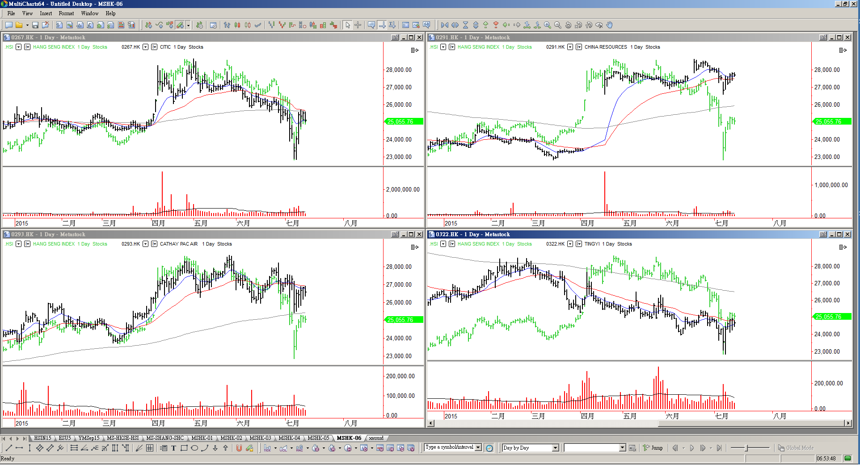860x472 pixels.
Task: Click the Open folder icon
Action: point(19,25)
